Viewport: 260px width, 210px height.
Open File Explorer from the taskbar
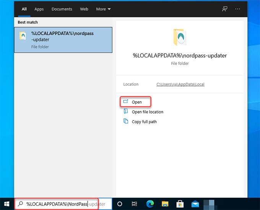pyautogui.click(x=165, y=204)
